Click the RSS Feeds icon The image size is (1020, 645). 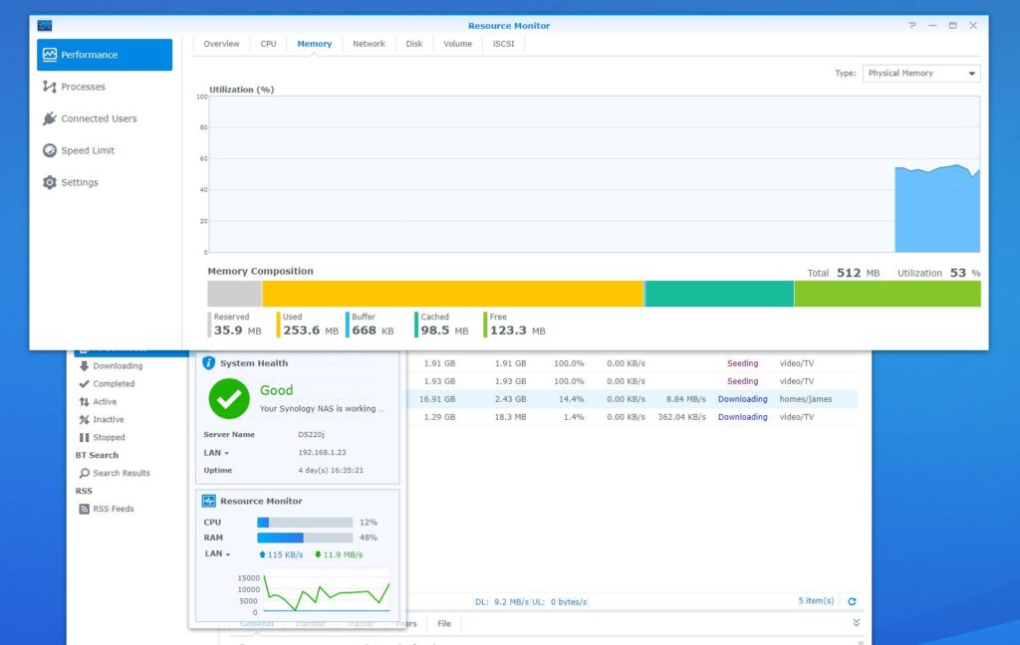(x=85, y=509)
